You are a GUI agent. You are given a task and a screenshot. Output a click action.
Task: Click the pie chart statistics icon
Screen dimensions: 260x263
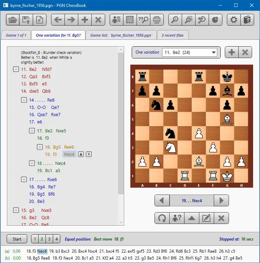215,20
